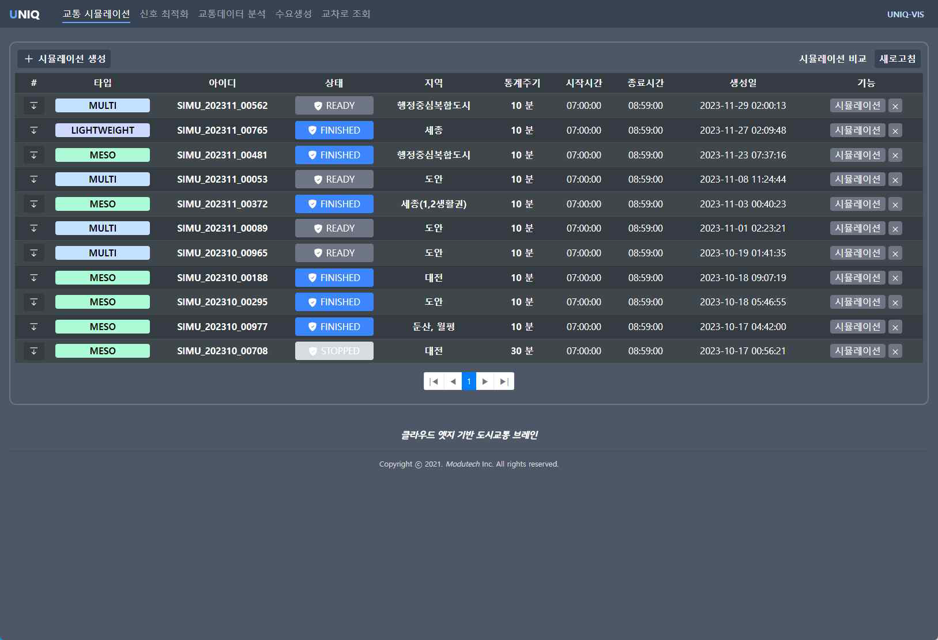Click download icon for SIMU_202311_00053 row
This screenshot has width=938, height=640.
coord(34,179)
